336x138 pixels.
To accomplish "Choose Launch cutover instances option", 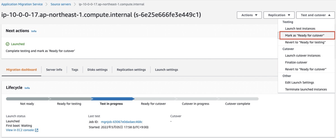I will (x=303, y=55).
